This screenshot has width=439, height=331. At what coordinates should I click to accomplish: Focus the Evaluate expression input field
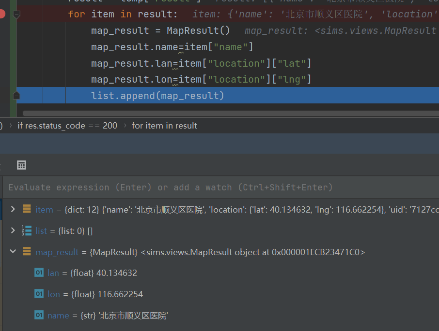point(220,187)
